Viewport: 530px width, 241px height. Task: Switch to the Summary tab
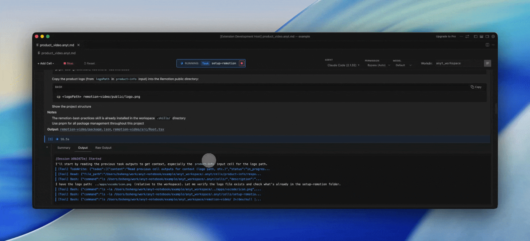[64, 148]
